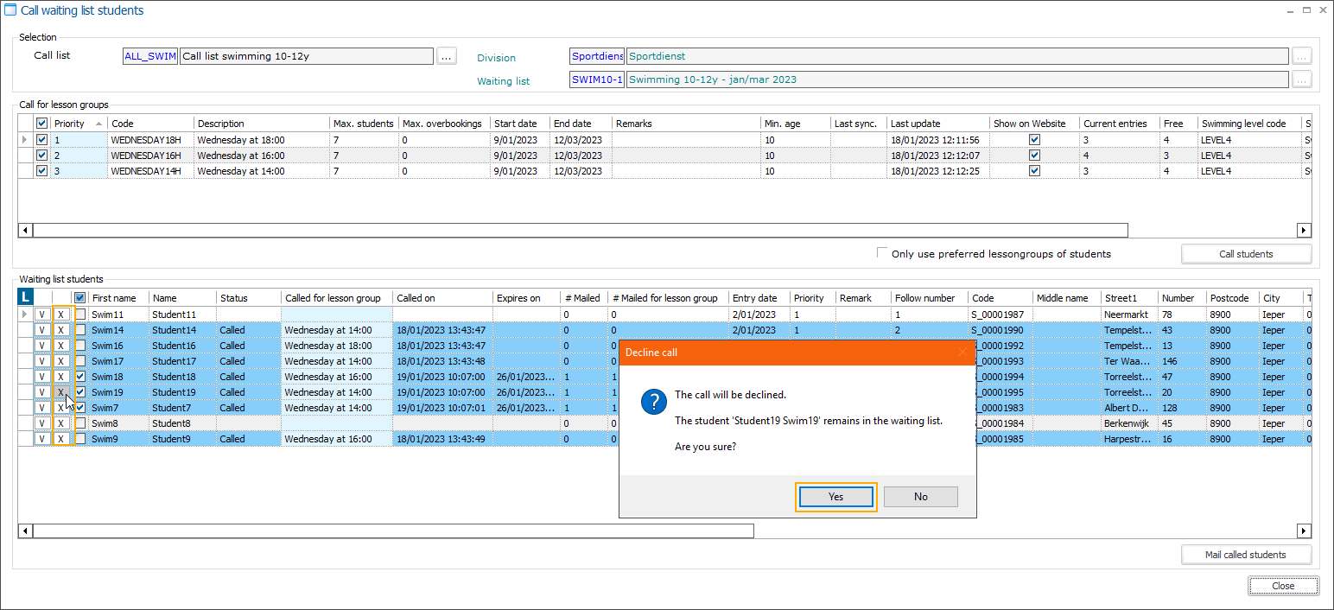Click the blue L column header icon
This screenshot has height=610, width=1334.
tap(25, 296)
